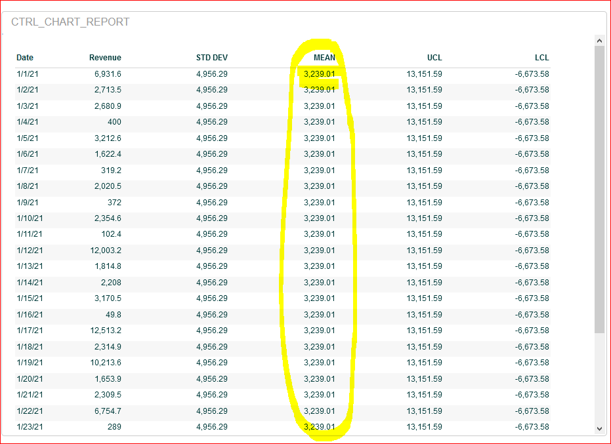Select date cell 1/13/21

click(x=30, y=266)
